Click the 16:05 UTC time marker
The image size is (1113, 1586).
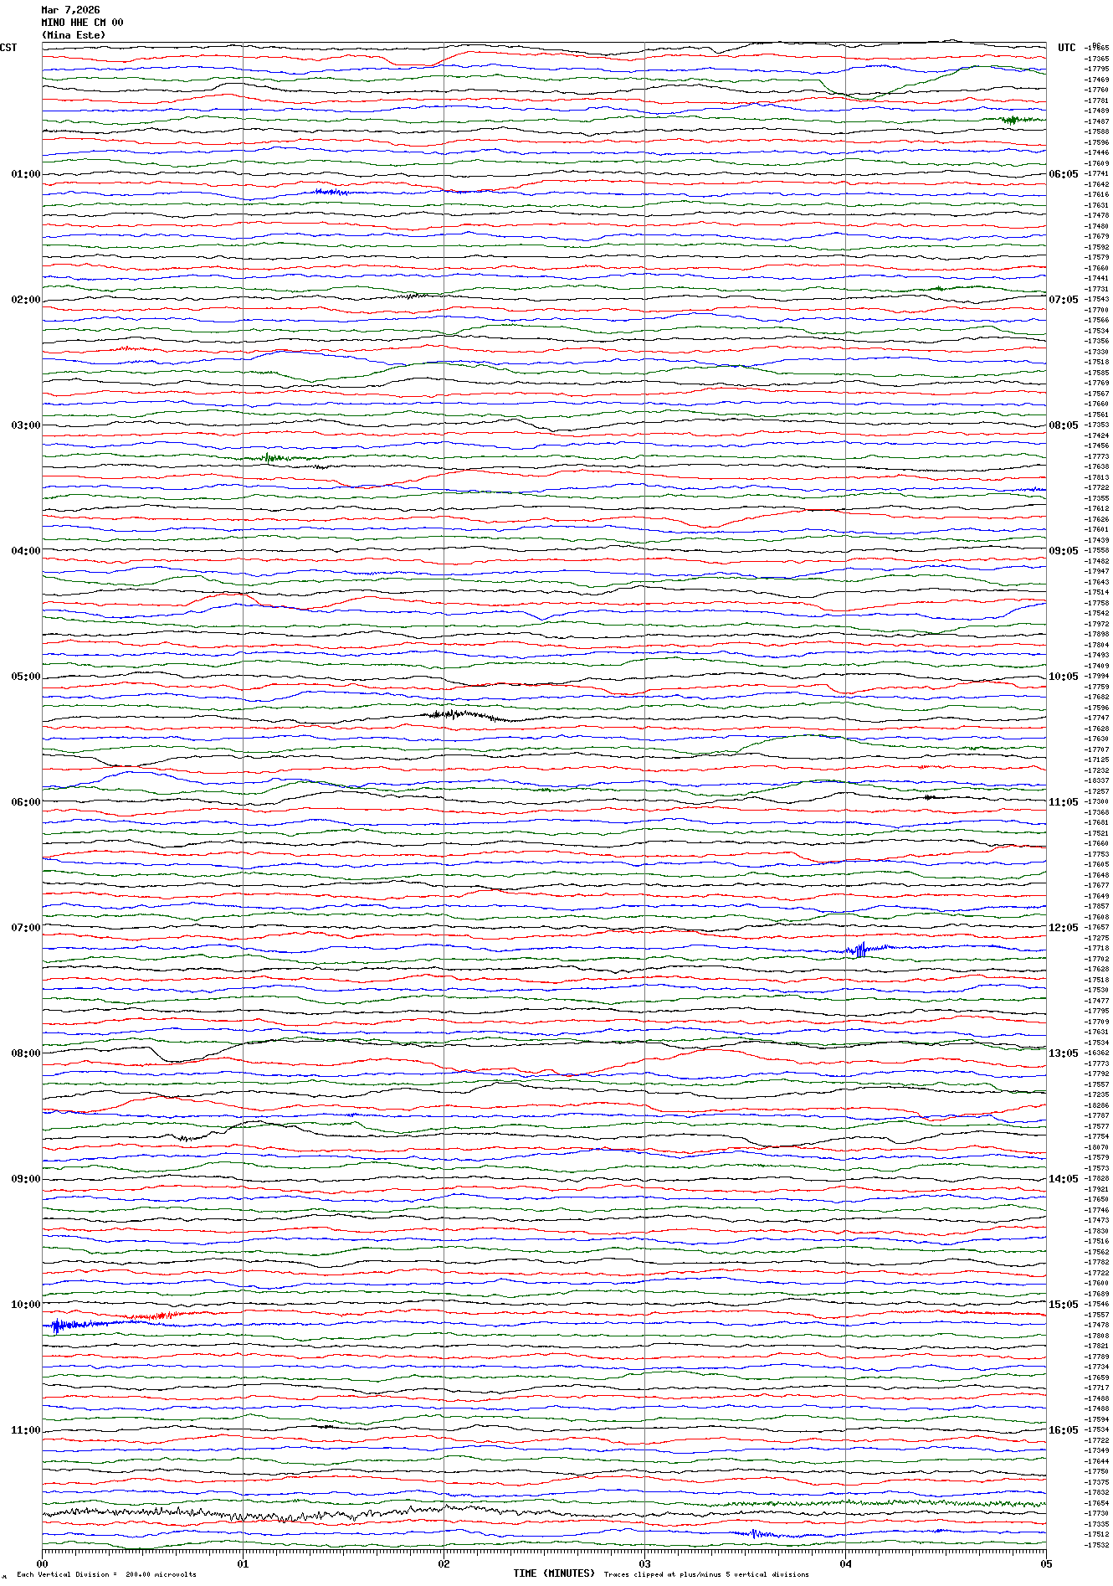[1063, 1430]
